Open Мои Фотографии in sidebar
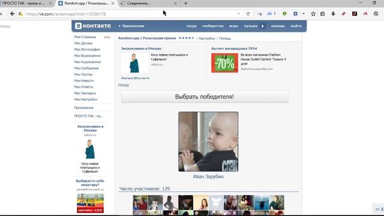This screenshot has height=216, width=384. [87, 49]
